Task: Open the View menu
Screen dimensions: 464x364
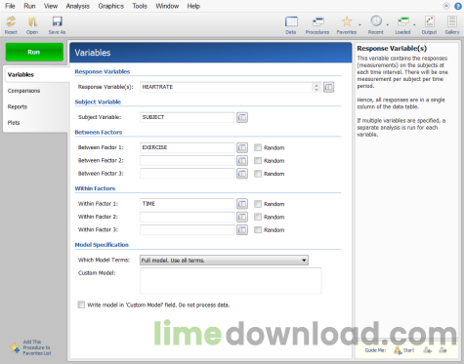Action: click(x=51, y=6)
